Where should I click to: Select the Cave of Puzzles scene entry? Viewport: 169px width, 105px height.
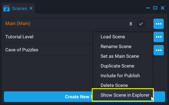[x=22, y=50]
